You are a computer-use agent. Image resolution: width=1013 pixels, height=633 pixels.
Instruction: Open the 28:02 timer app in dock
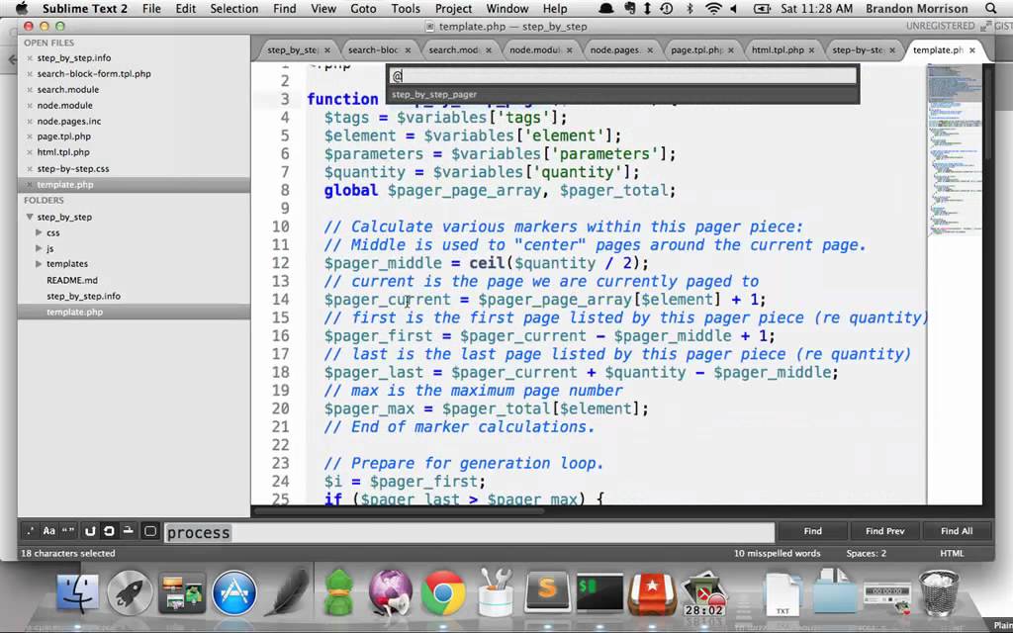(704, 592)
